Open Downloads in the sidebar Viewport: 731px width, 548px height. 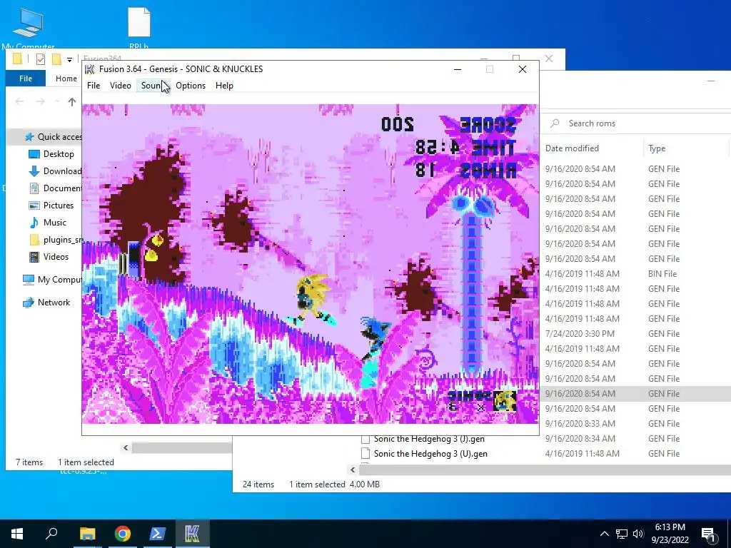[55, 171]
